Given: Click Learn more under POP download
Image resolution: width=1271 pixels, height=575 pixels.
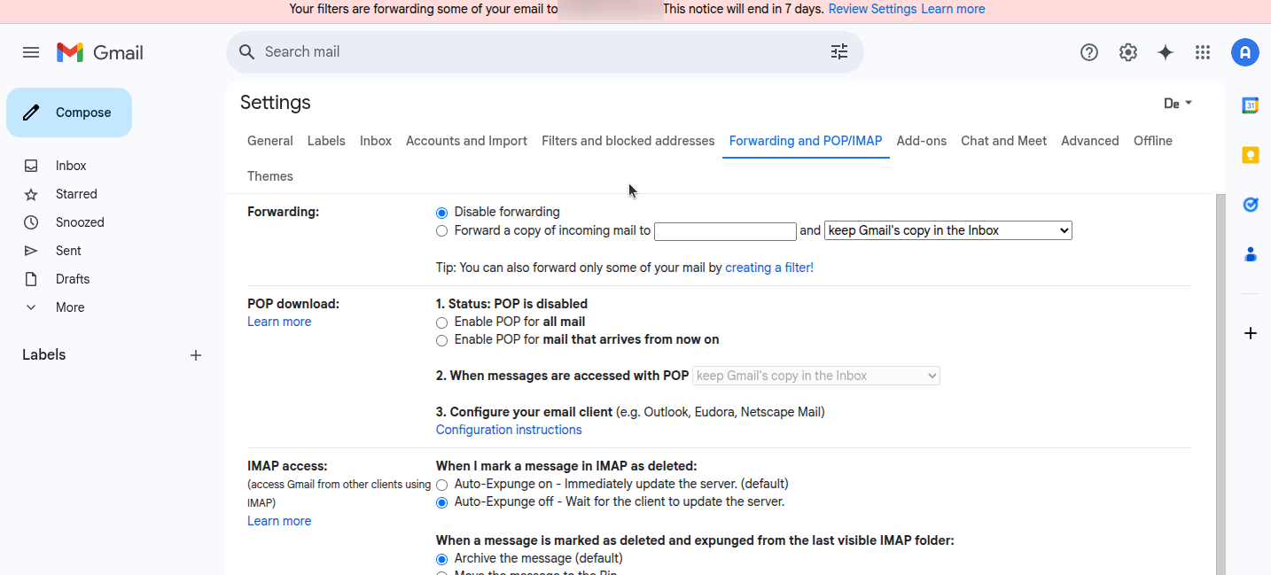Looking at the screenshot, I should (x=279, y=322).
